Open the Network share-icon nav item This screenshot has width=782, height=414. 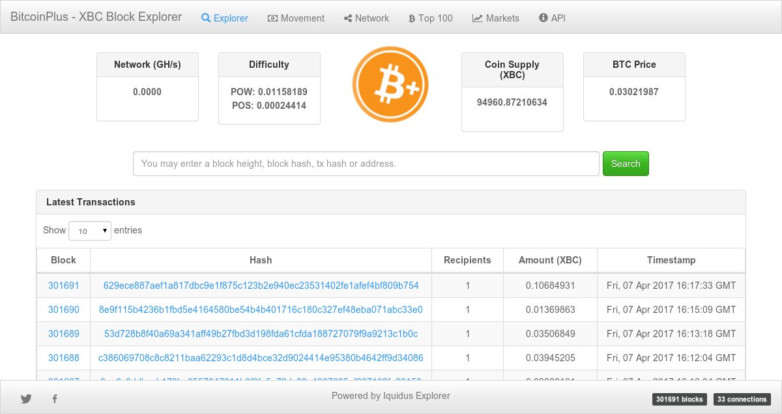tap(366, 18)
